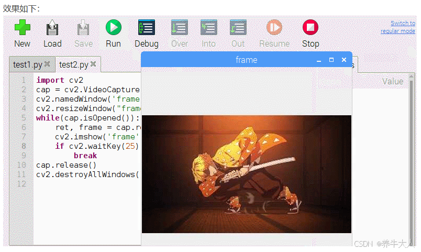Stop the running program with red Stop icon
421x252 pixels.
pos(311,27)
